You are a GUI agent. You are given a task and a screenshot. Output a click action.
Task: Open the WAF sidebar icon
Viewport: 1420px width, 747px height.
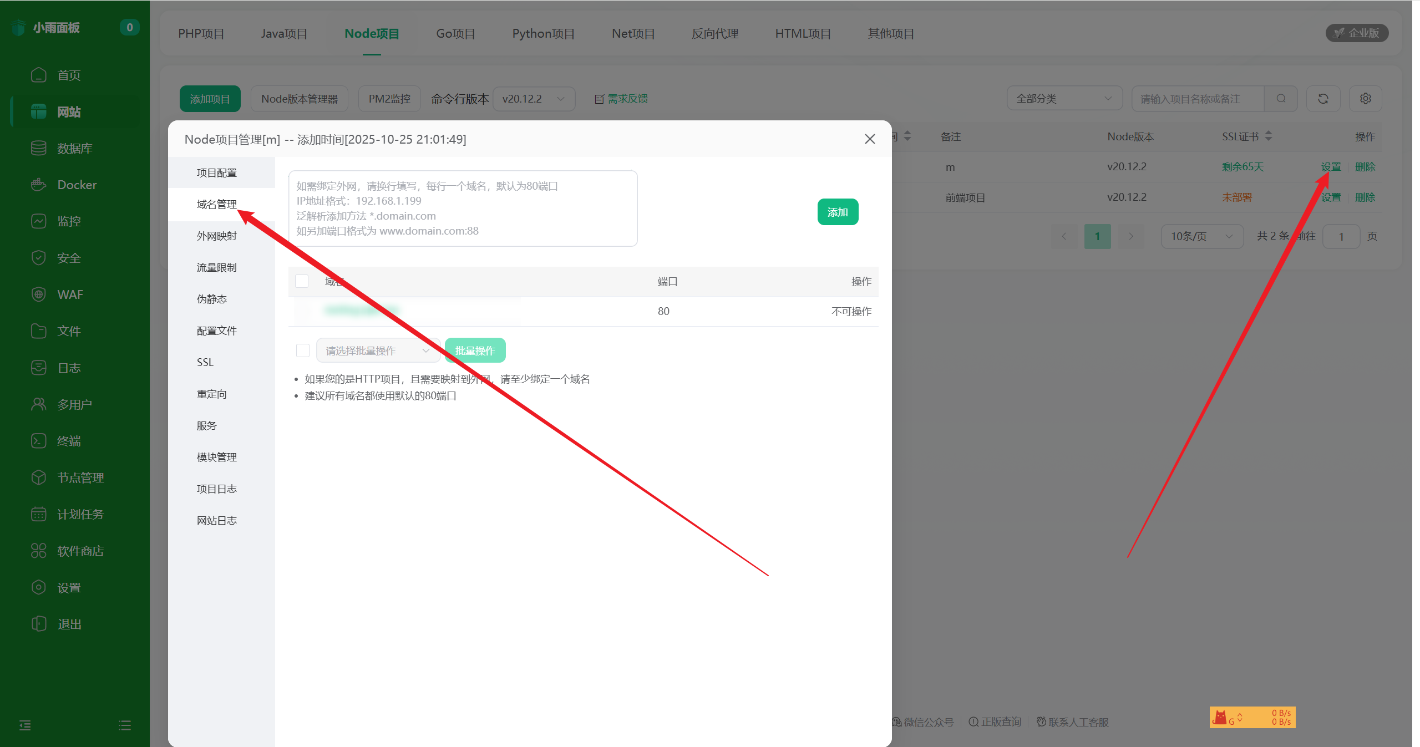38,294
